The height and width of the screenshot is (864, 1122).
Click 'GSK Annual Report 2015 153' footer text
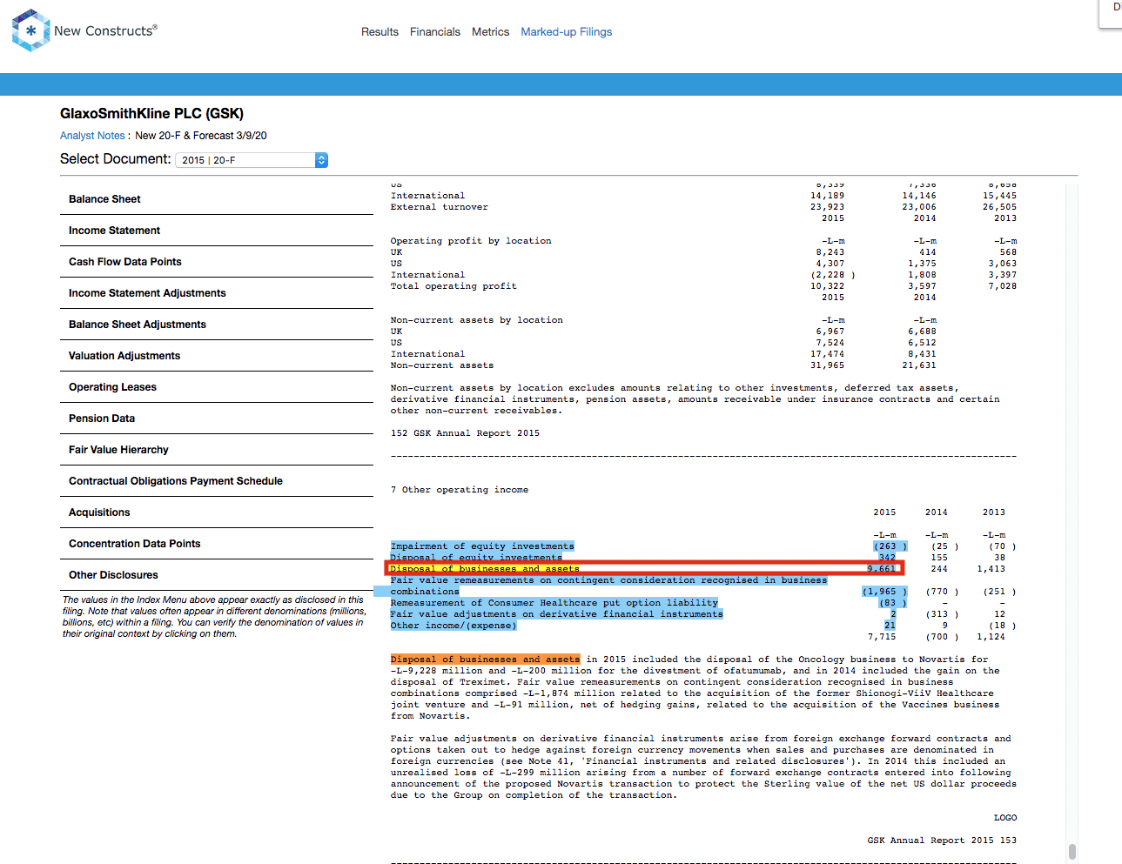[x=942, y=841]
